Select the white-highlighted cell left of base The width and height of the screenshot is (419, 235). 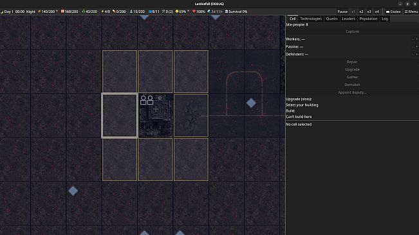tap(120, 116)
